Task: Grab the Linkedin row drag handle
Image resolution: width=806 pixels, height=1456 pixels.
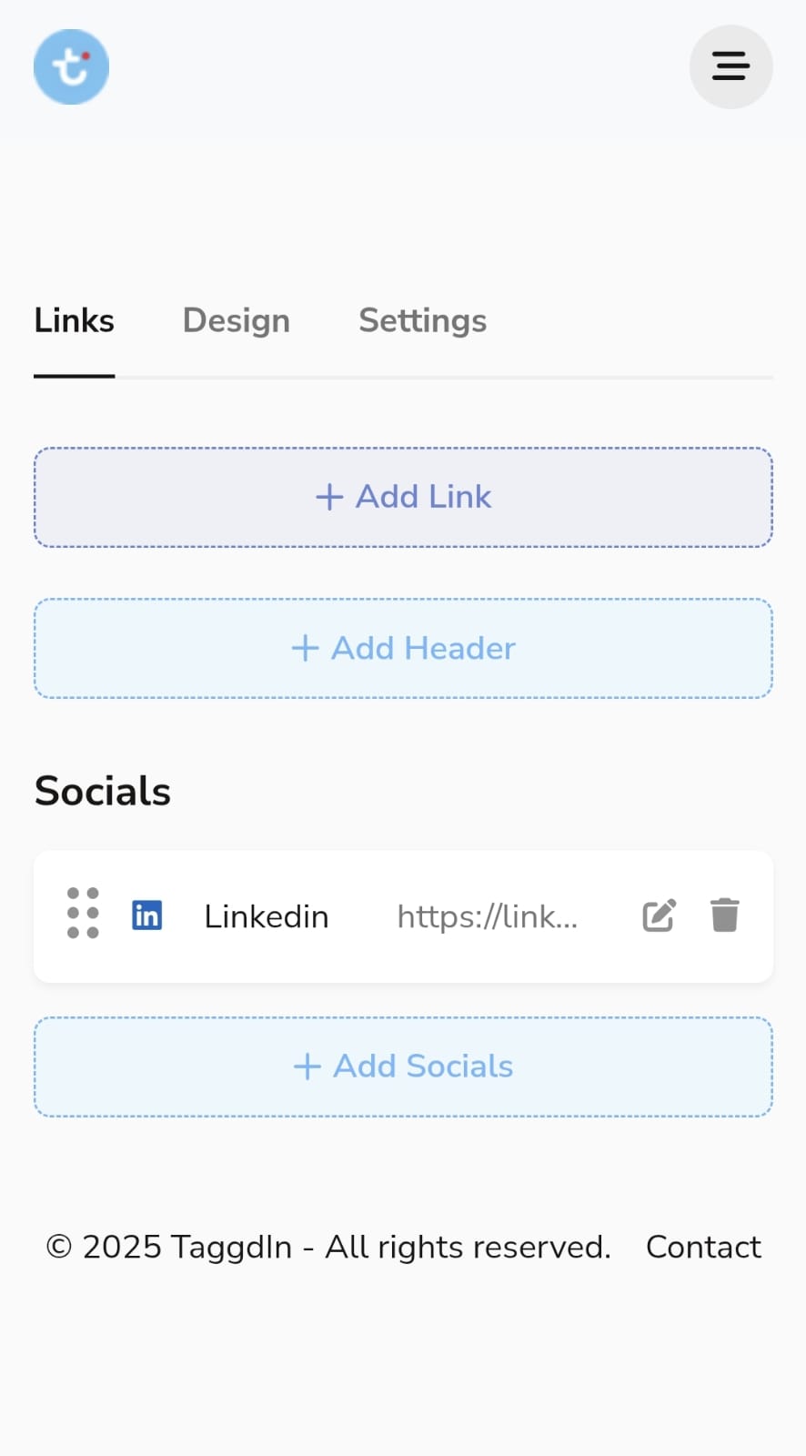Action: pyautogui.click(x=83, y=914)
